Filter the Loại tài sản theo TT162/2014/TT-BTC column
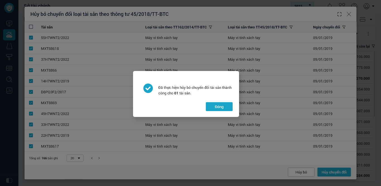The width and height of the screenshot is (381, 186). tap(211, 27)
